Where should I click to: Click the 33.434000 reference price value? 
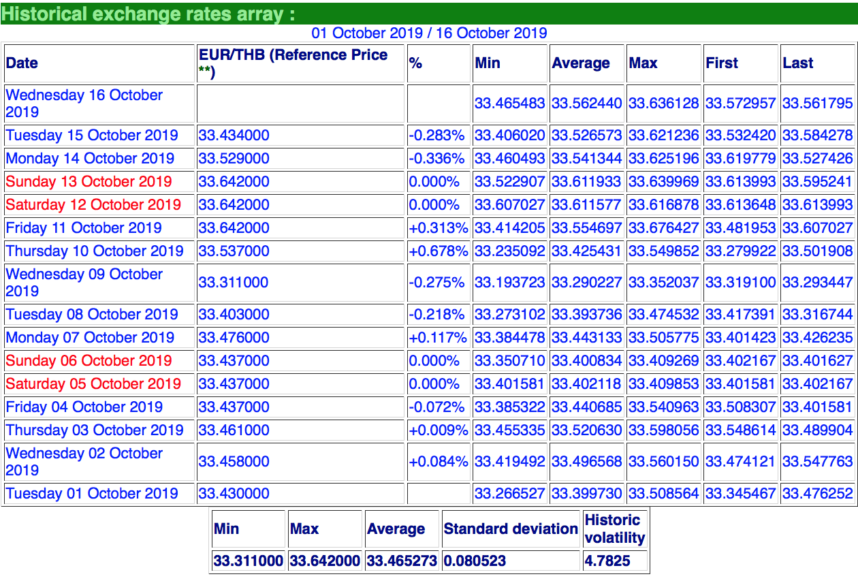point(234,136)
